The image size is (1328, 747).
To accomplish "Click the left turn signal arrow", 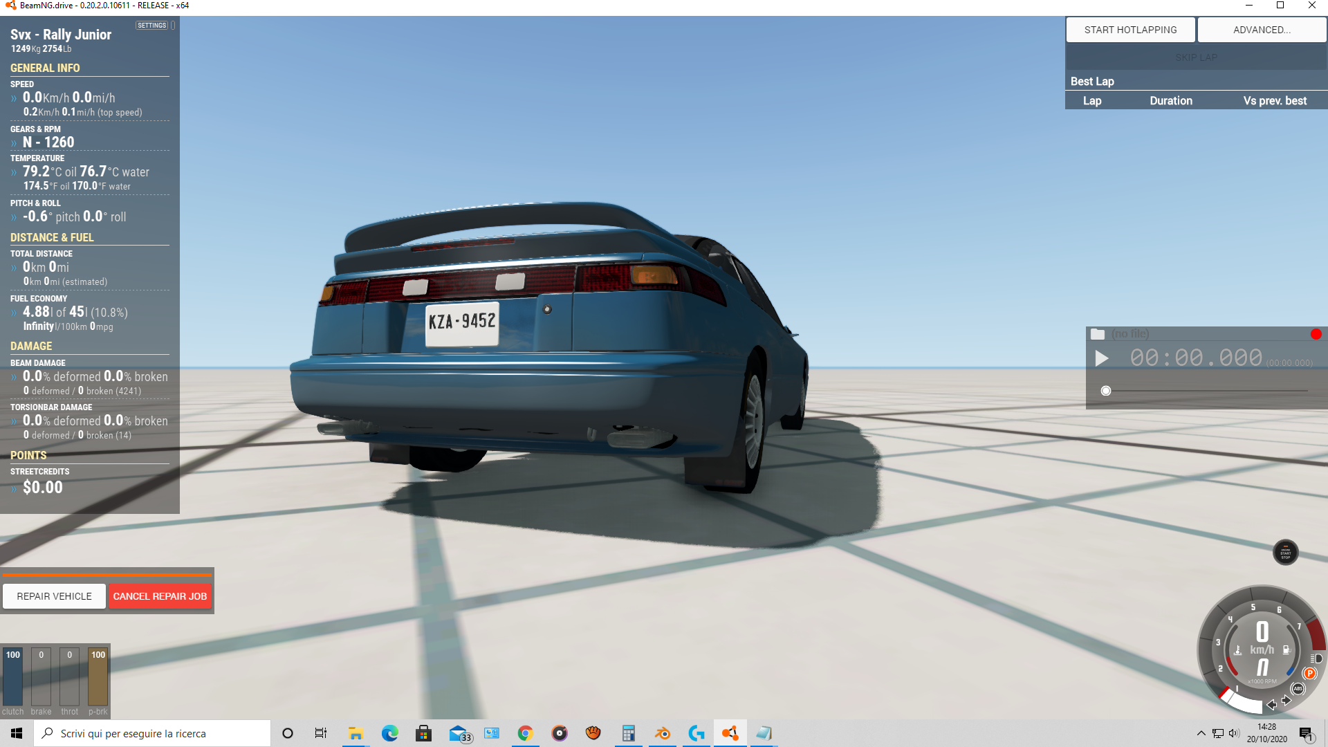I will tap(1271, 705).
